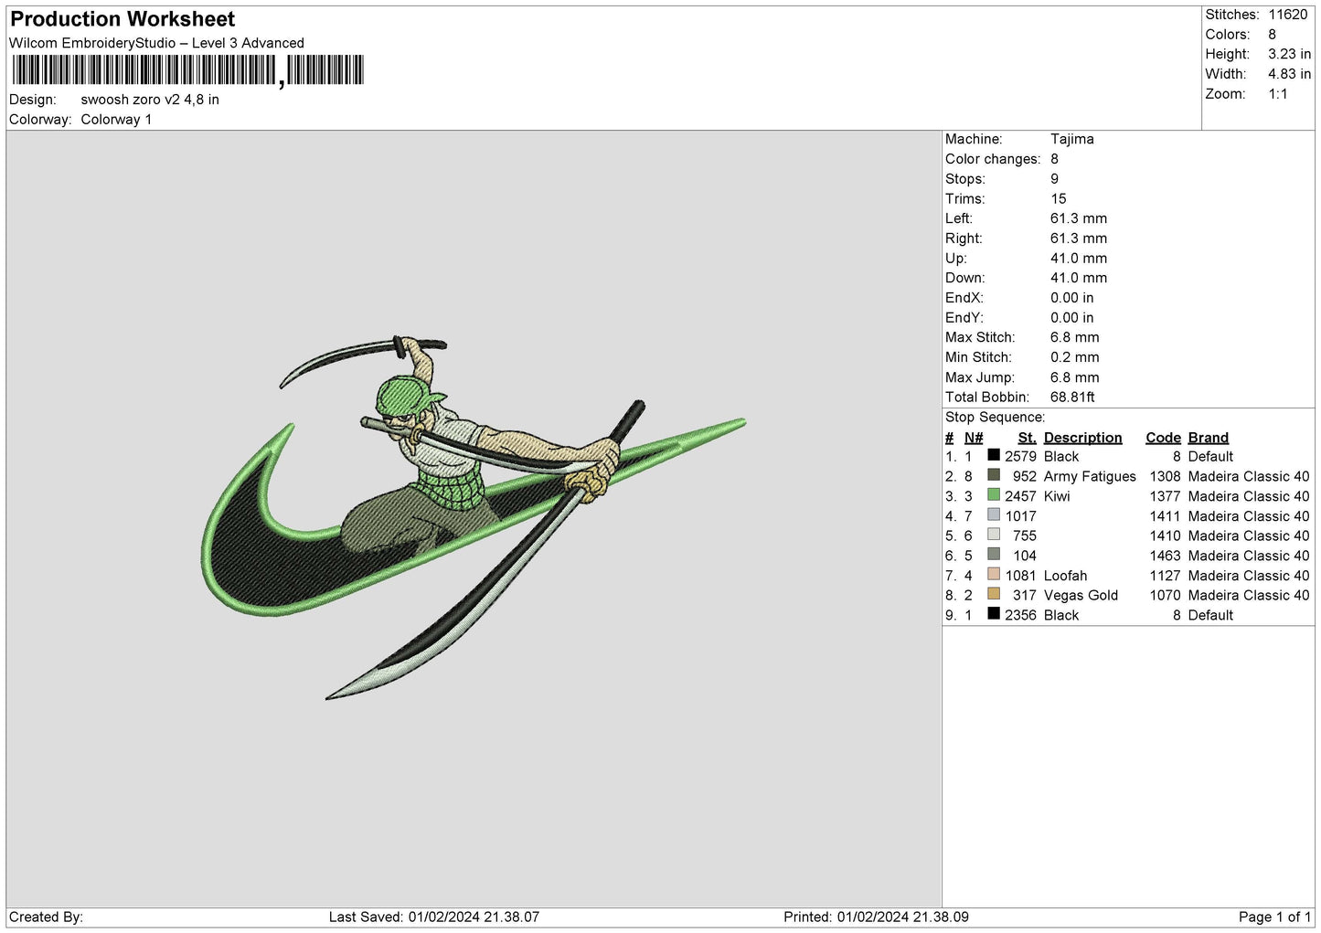Click the Loofah color swatch

tap(994, 575)
